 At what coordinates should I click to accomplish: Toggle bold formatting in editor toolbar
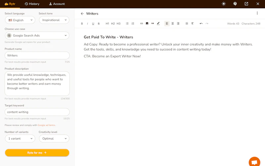[82, 23]
